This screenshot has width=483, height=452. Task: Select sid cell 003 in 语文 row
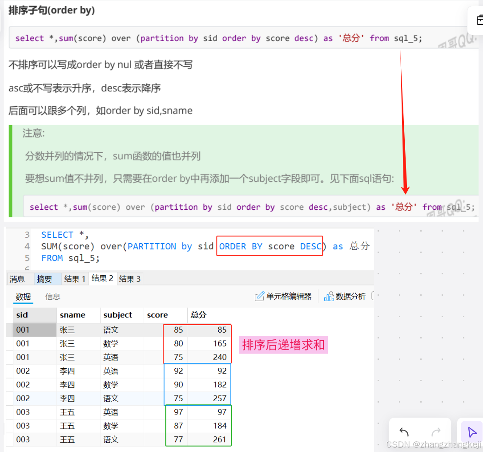pos(35,440)
